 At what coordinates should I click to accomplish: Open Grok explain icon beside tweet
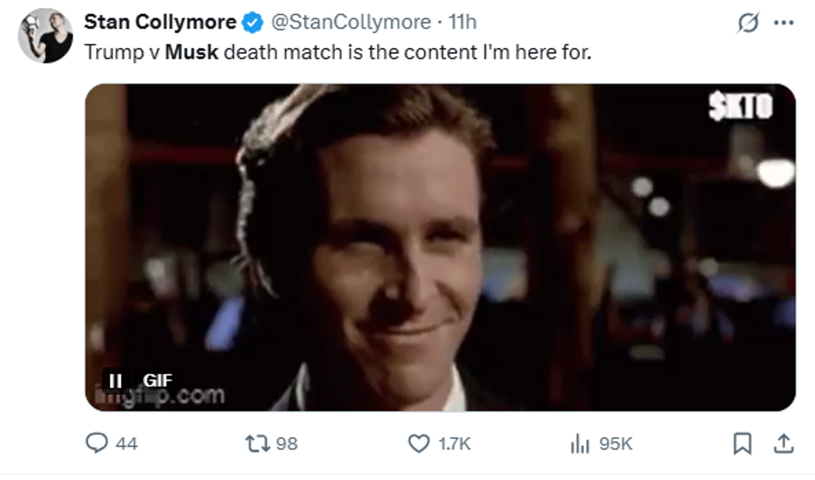[748, 22]
